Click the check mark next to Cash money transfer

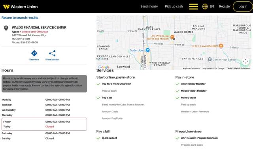tap(177, 84)
